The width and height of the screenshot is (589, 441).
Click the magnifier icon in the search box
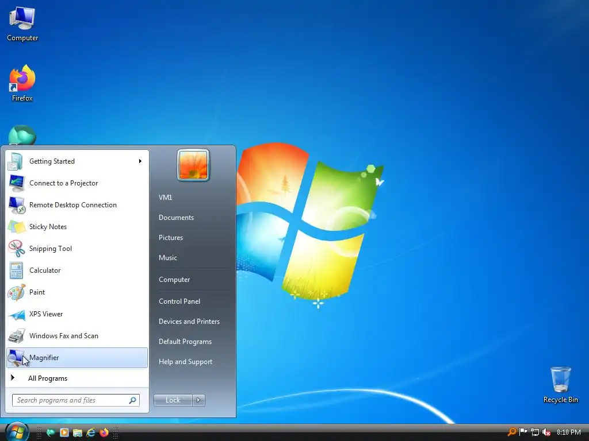pyautogui.click(x=132, y=400)
